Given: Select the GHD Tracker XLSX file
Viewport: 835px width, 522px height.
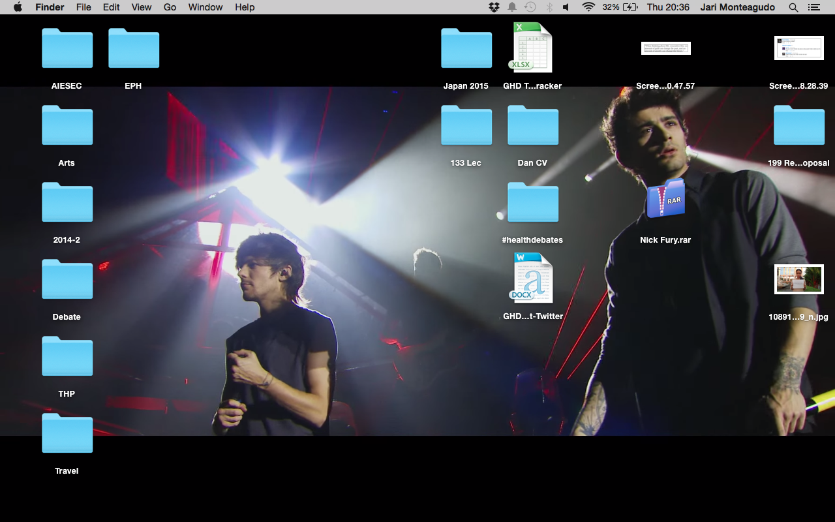Looking at the screenshot, I should tap(532, 48).
